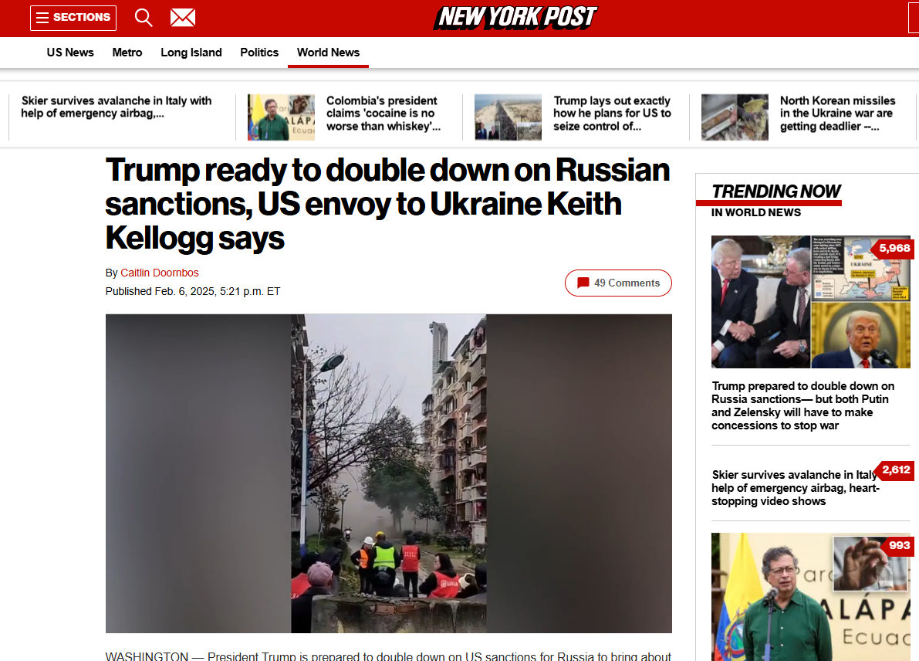Open author Caitlin Doornbos link
Image resolution: width=919 pixels, height=661 pixels.
click(x=160, y=273)
